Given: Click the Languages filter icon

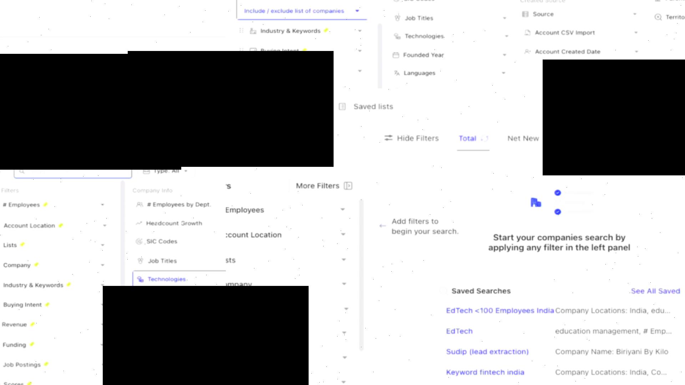Looking at the screenshot, I should pyautogui.click(x=396, y=72).
